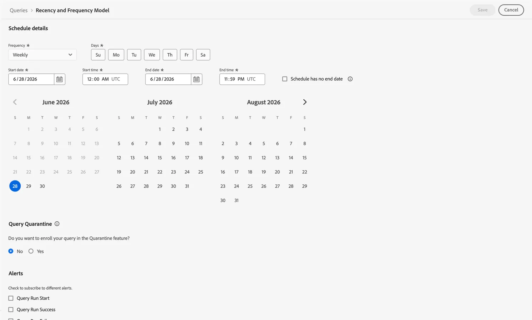Click the June 2026 month heading

(56, 102)
